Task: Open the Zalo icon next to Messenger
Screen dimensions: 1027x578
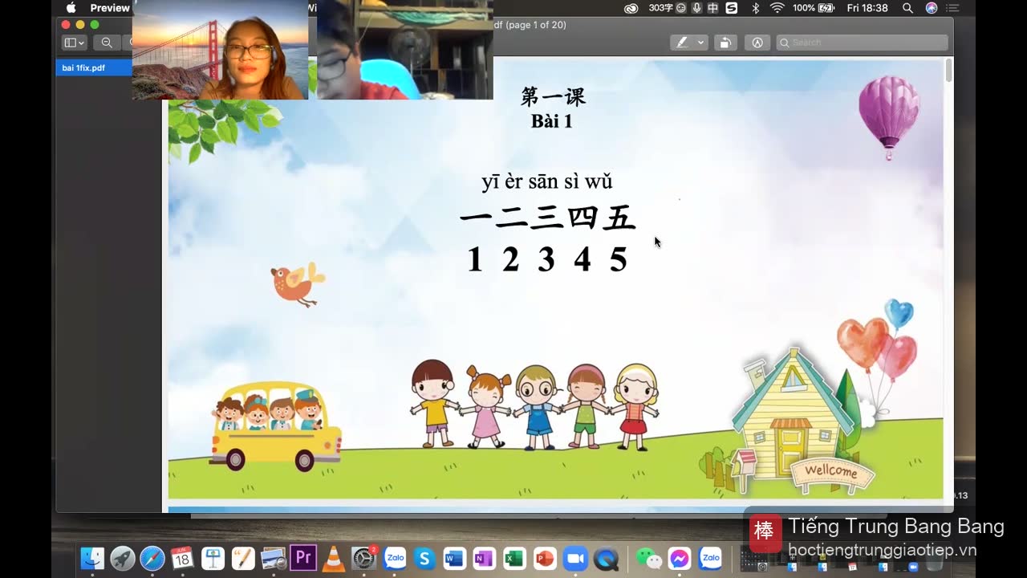Action: pyautogui.click(x=710, y=558)
